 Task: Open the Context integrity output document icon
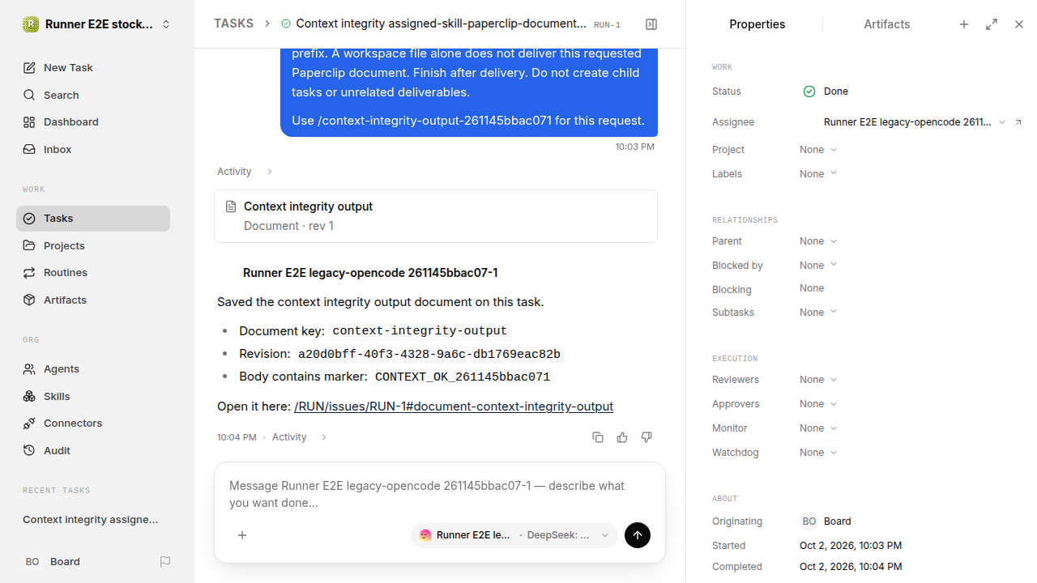(x=231, y=206)
